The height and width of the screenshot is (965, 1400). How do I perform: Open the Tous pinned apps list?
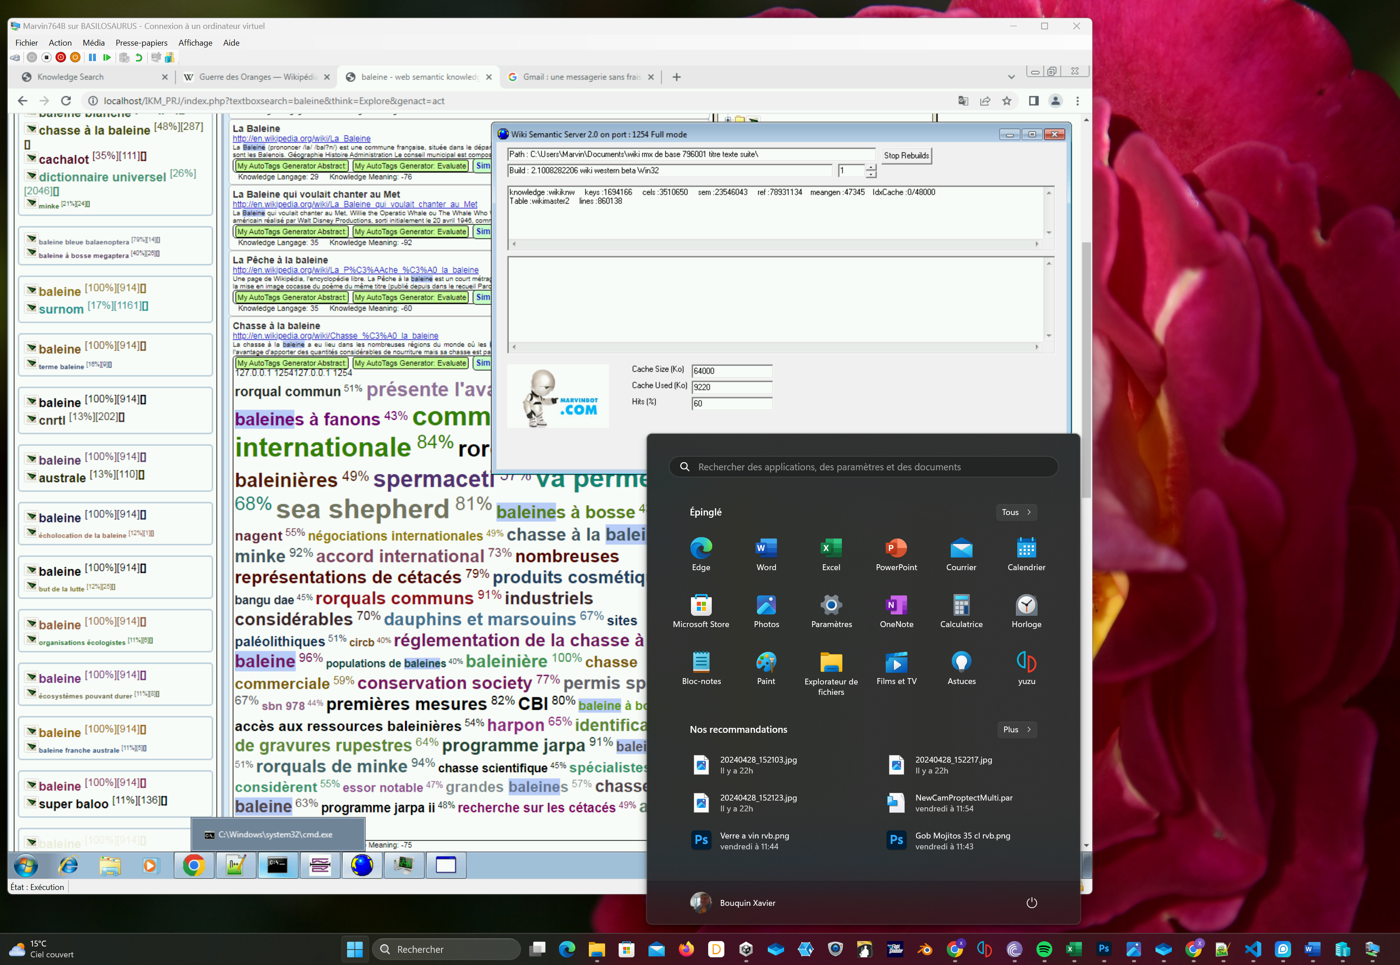[x=1016, y=512]
